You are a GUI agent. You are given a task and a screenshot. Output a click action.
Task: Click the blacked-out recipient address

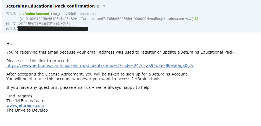point(53,29)
